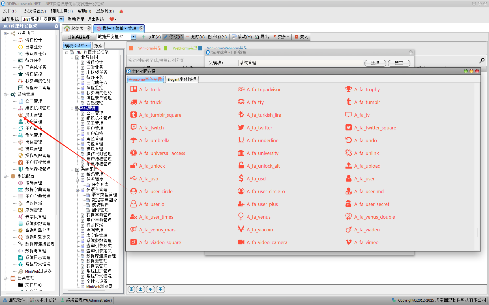Image resolution: width=489 pixels, height=305 pixels.
Task: Click the 父模块 input field
Action: 300,63
